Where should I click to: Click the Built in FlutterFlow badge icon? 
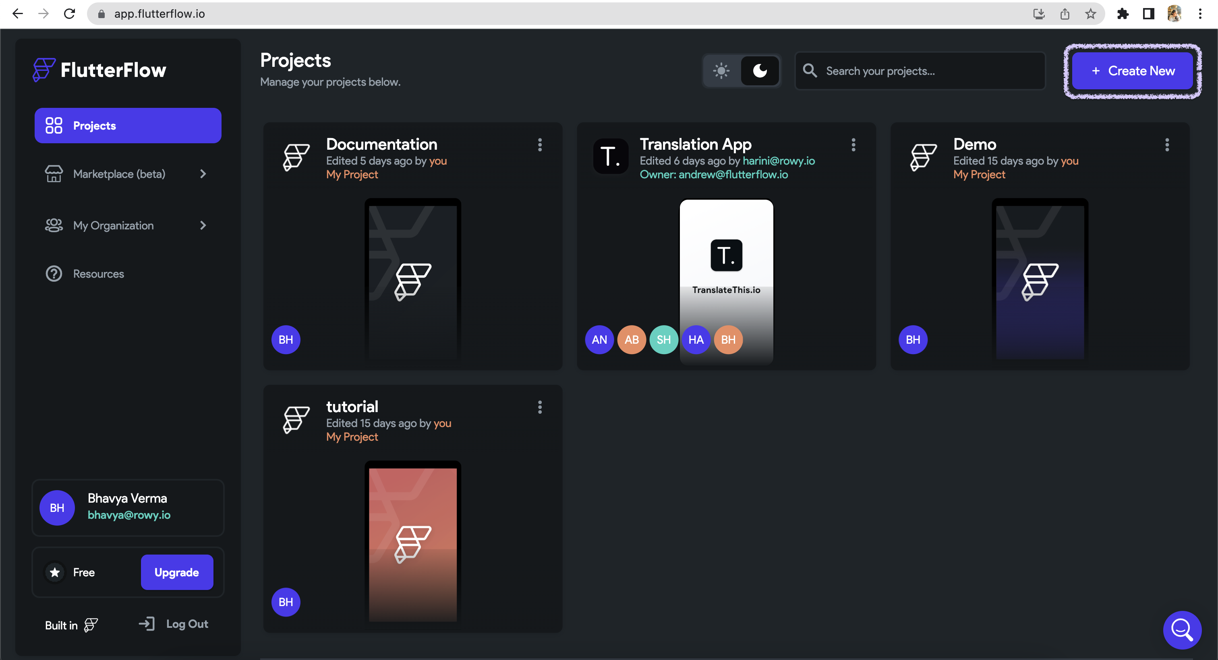(91, 625)
